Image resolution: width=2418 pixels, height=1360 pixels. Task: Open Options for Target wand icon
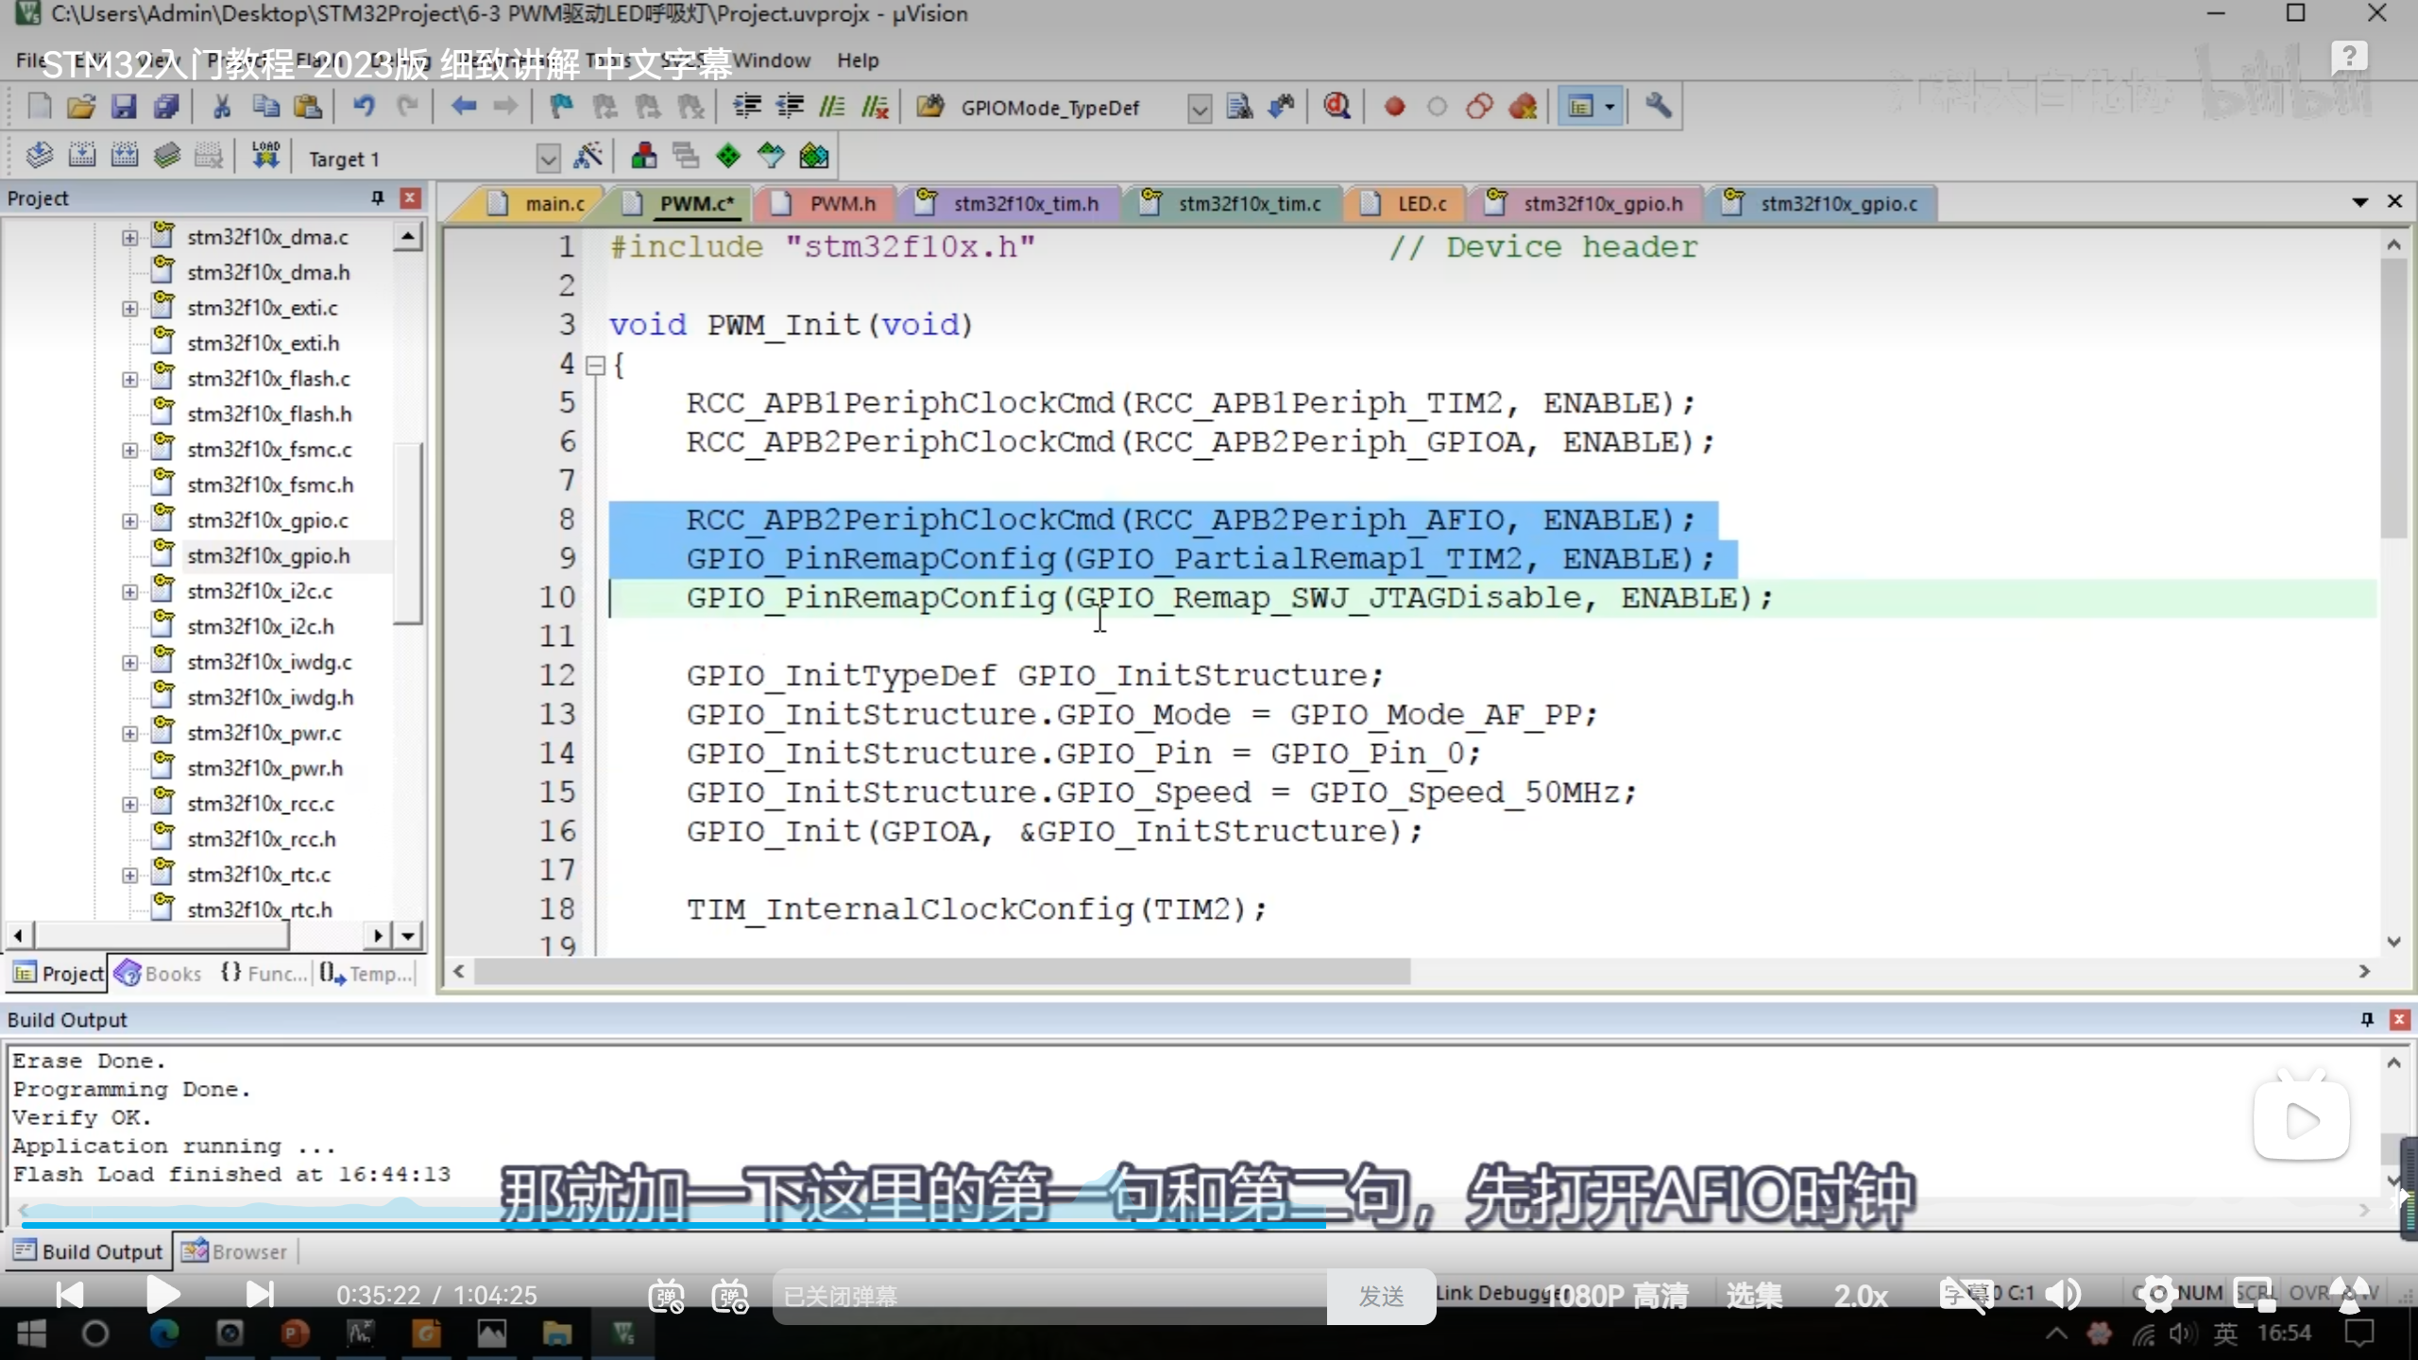587,156
